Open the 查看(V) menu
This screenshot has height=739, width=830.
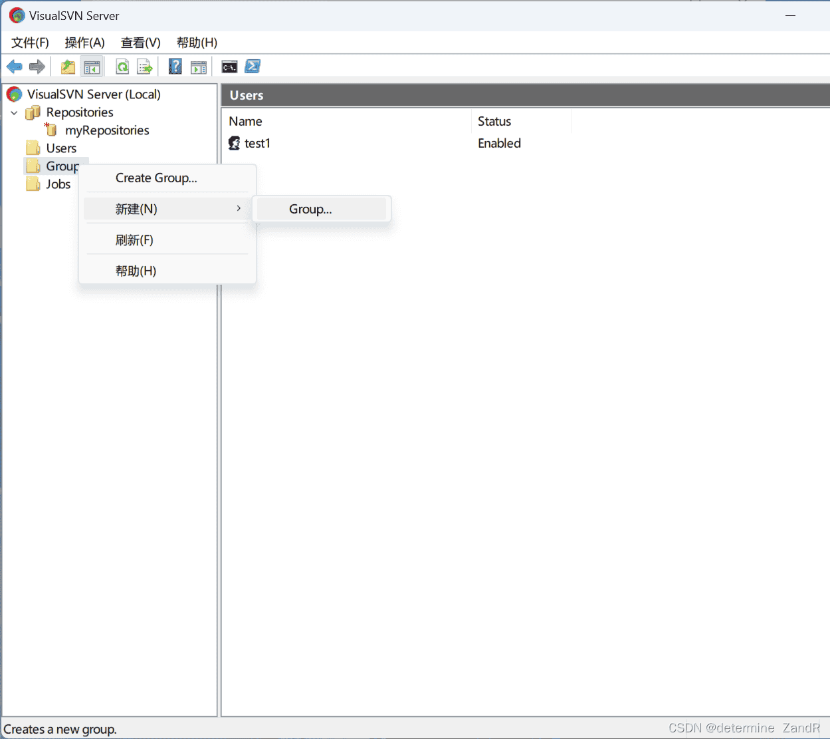click(x=140, y=42)
